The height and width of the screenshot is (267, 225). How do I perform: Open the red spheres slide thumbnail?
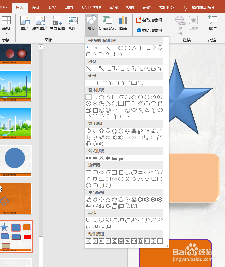(16, 54)
